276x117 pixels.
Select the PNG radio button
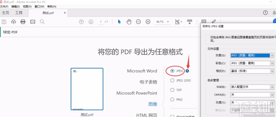coord(172,99)
